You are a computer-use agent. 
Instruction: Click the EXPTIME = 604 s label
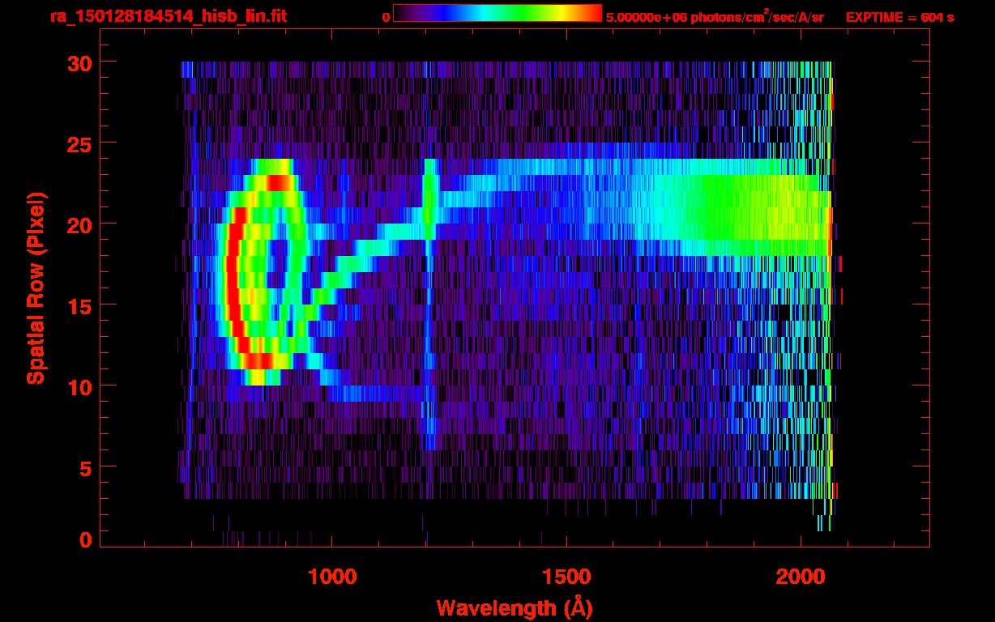[x=899, y=17]
